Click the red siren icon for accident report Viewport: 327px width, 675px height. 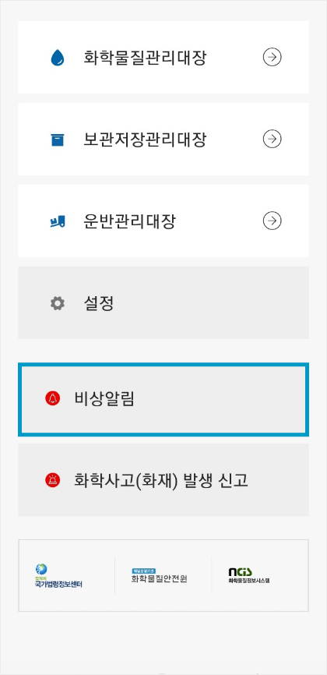52,479
